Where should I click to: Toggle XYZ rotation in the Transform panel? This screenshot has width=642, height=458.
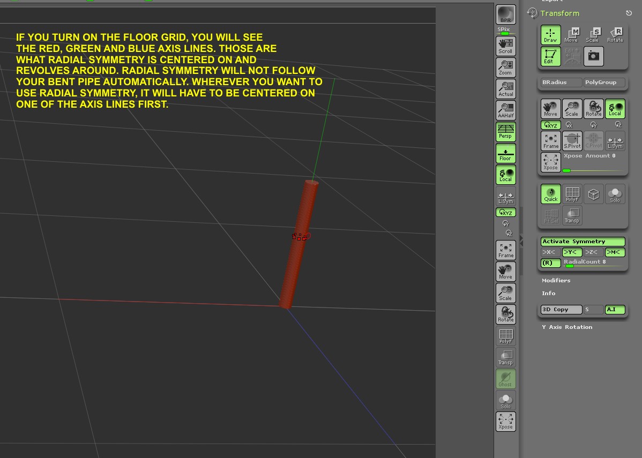[x=550, y=125]
